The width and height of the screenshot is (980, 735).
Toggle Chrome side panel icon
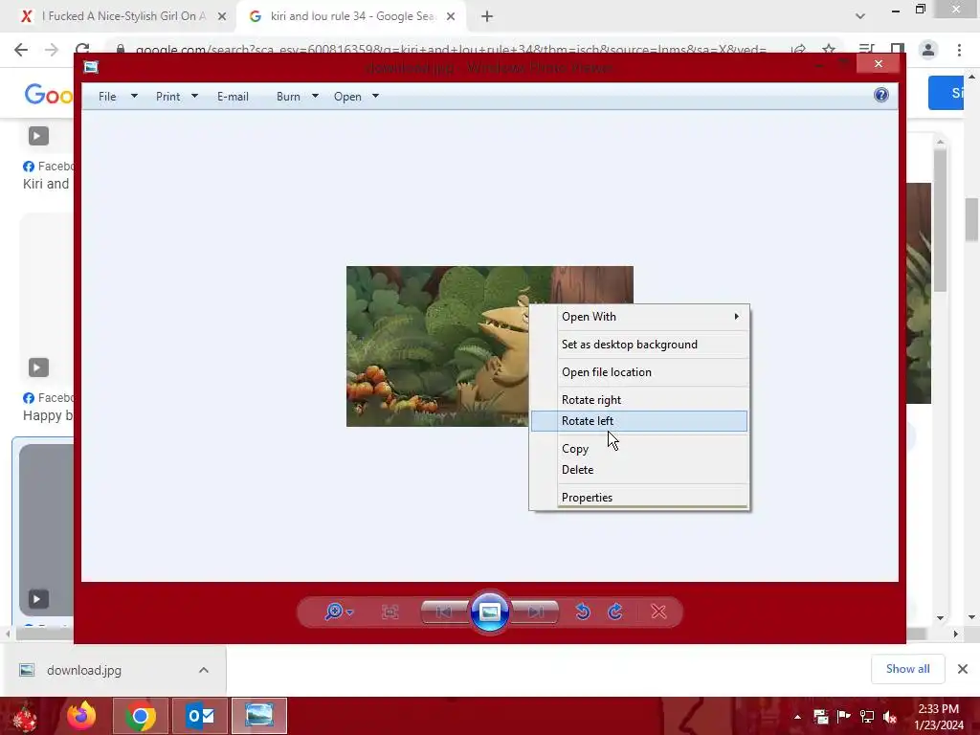898,50
